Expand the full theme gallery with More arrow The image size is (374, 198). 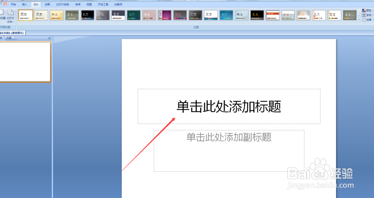tap(359, 20)
